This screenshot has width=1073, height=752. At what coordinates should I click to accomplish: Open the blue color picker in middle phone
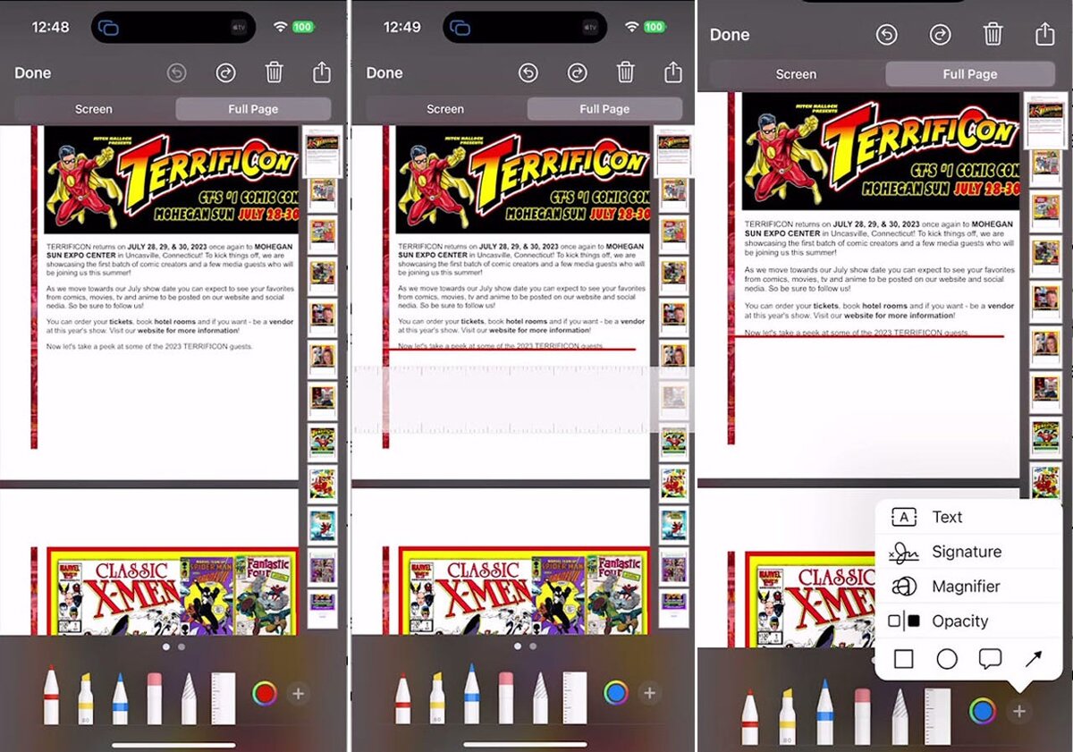tap(615, 693)
